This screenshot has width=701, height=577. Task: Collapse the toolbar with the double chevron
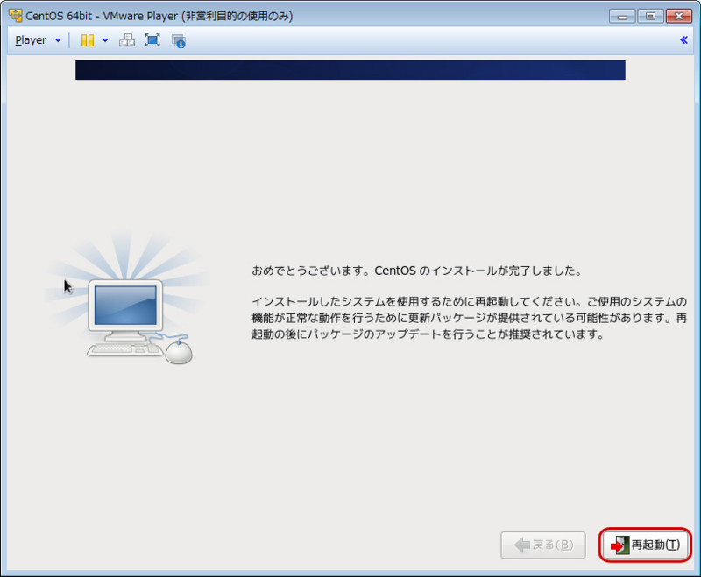[x=683, y=39]
